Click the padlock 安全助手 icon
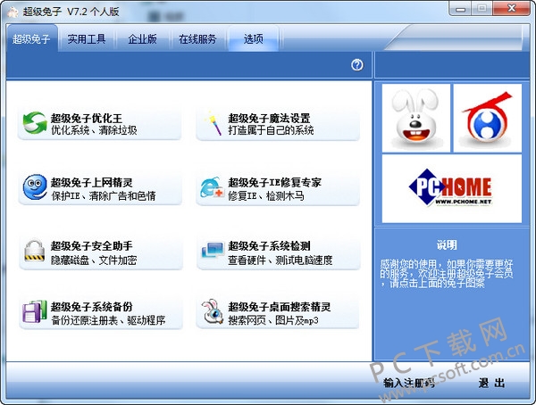The width and height of the screenshot is (536, 405). click(34, 251)
